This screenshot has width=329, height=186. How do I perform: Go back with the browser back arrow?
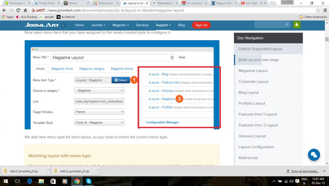(x=4, y=10)
